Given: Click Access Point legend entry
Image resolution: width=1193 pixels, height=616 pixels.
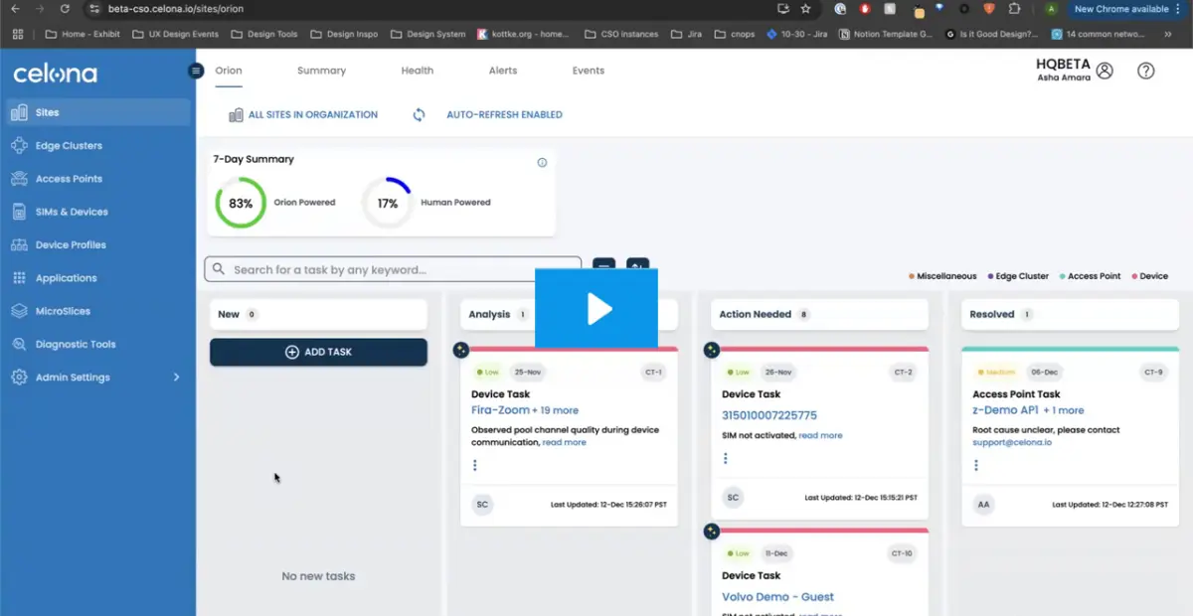Looking at the screenshot, I should (x=1090, y=276).
